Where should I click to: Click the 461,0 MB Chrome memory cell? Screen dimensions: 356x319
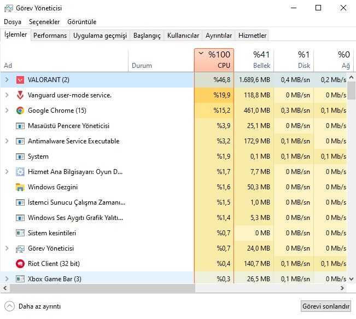(254, 111)
